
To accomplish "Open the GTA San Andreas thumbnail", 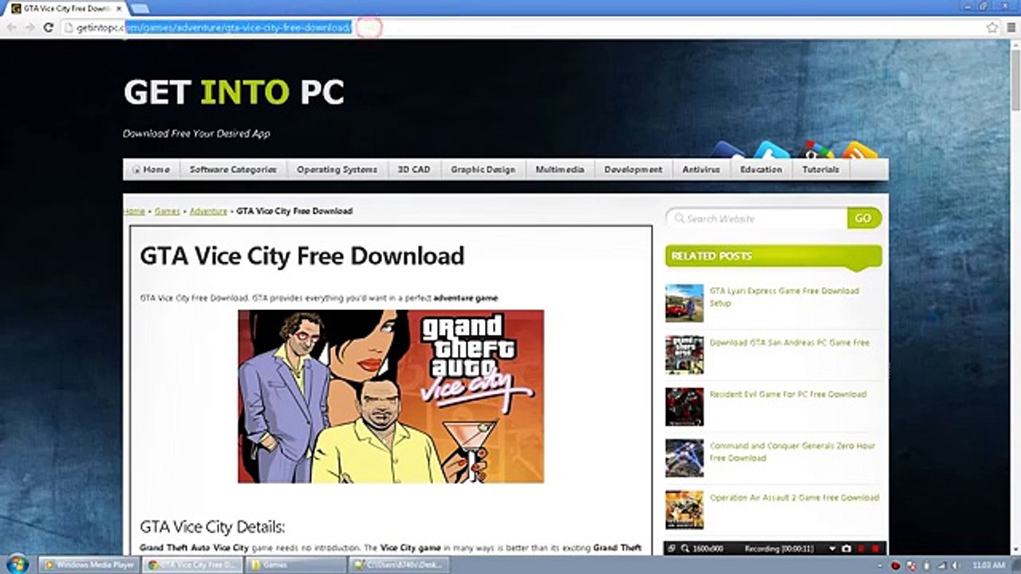I will pyautogui.click(x=684, y=355).
